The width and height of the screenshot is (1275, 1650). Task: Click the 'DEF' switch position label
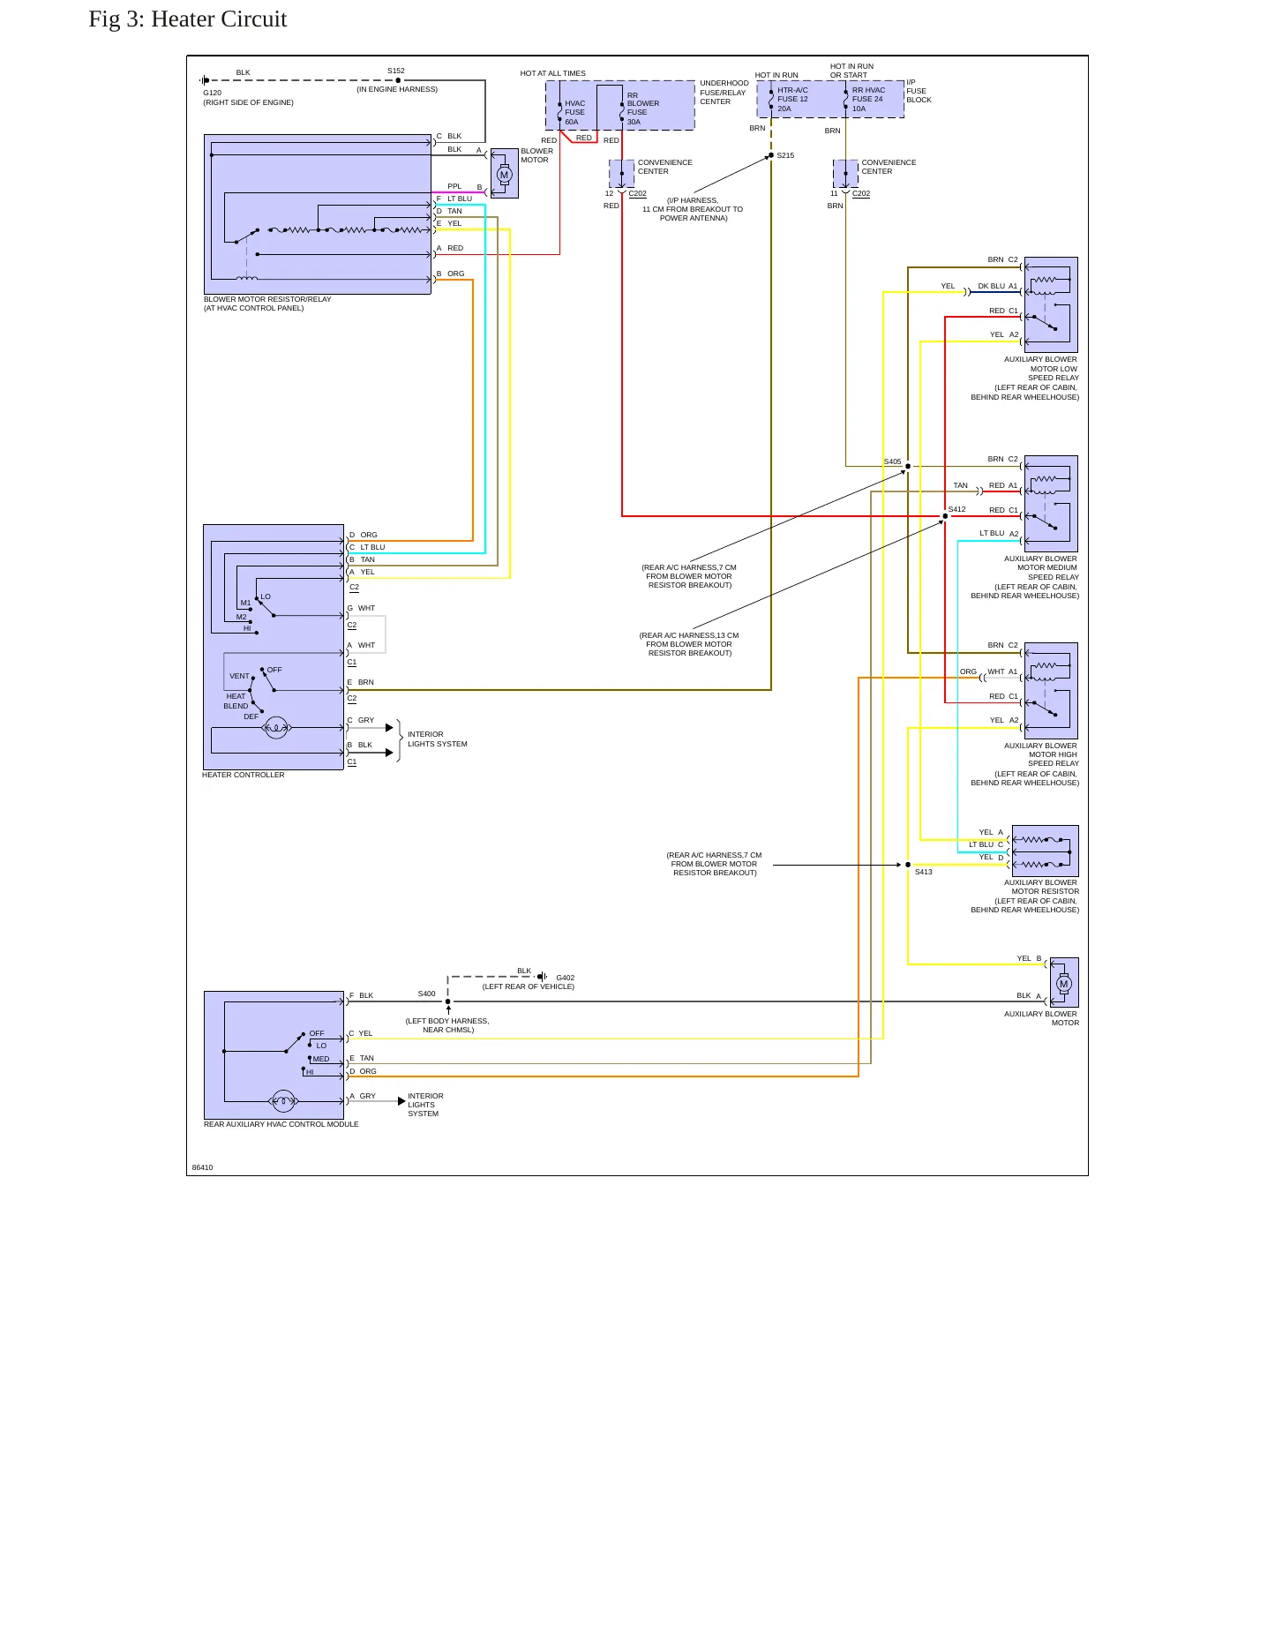click(251, 716)
